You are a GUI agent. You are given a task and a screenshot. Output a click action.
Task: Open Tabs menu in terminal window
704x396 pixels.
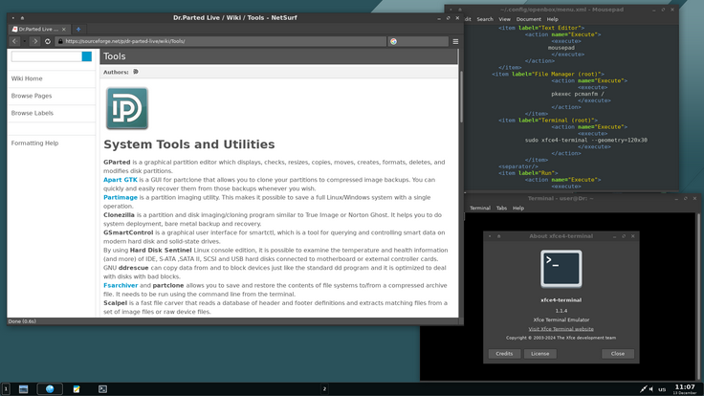(x=501, y=209)
